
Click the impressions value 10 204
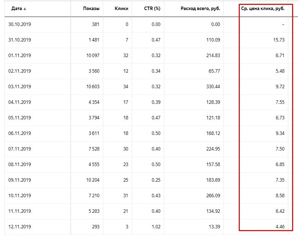[92, 180]
